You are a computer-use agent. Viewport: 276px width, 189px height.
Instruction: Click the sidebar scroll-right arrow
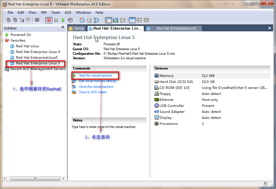pyautogui.click(x=64, y=178)
